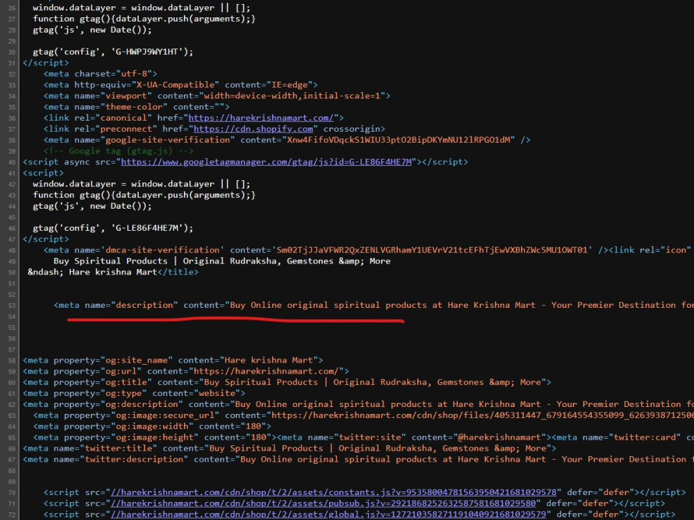694x520 pixels.
Task: Click line number 72 in the gutter
Action: click(12, 514)
